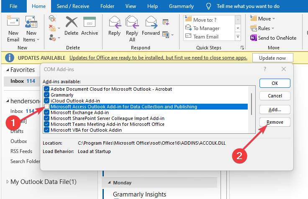This screenshot has width=308, height=199.
Task: Open the Updates for Office link
Action: tap(158, 58)
